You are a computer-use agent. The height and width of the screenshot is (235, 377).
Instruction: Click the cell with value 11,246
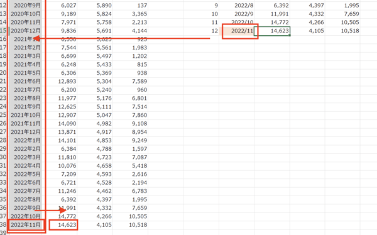(60, 191)
